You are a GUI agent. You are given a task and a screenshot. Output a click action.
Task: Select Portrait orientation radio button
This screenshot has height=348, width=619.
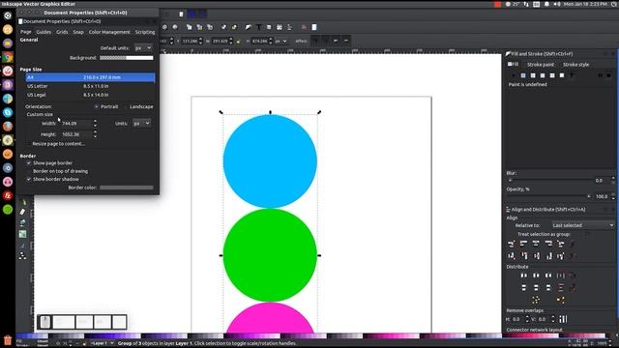click(x=97, y=106)
